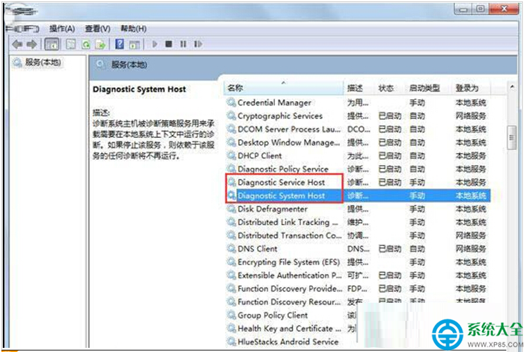Screen dimensions: 525x352
Task: Click the Diagnostic System Host heading in description pane
Action: coord(139,89)
